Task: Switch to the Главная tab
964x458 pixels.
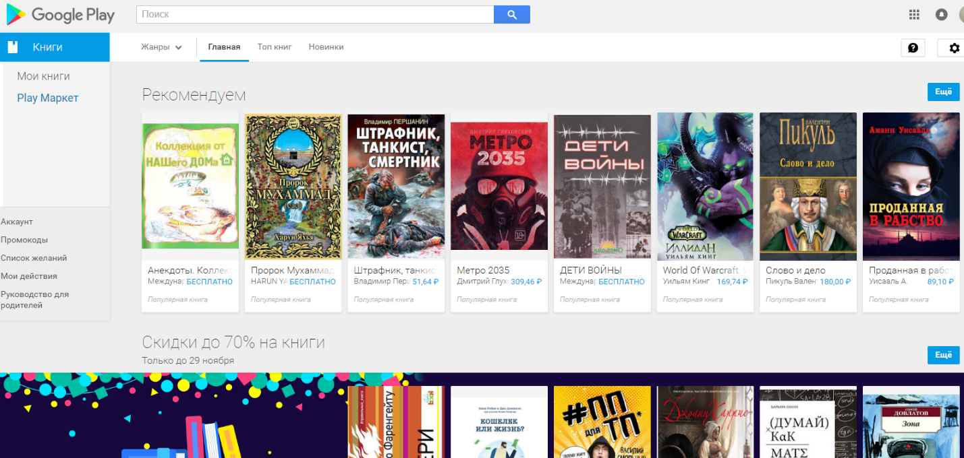Action: (224, 47)
